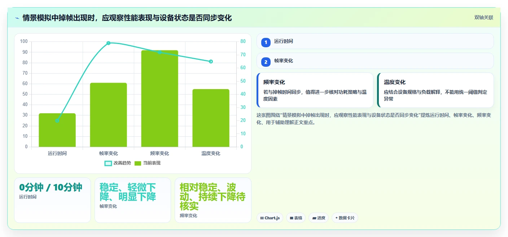Click the green 当前表现 legend swatch

pos(138,163)
